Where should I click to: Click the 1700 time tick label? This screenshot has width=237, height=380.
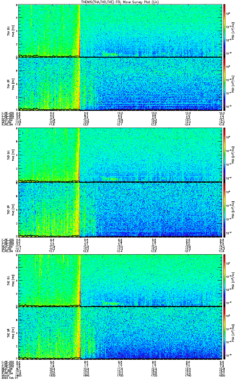click(x=120, y=376)
